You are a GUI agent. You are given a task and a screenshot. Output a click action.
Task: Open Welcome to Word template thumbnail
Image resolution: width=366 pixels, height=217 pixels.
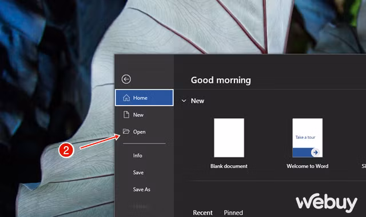click(x=308, y=138)
